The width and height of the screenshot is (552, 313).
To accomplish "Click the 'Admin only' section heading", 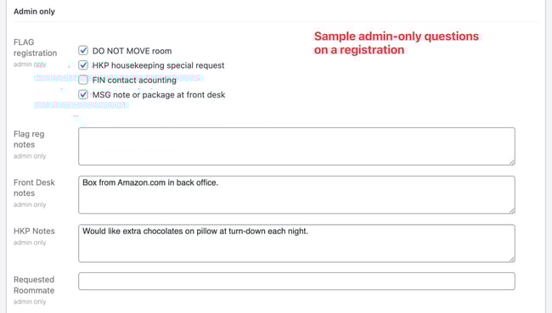I will pyautogui.click(x=34, y=12).
